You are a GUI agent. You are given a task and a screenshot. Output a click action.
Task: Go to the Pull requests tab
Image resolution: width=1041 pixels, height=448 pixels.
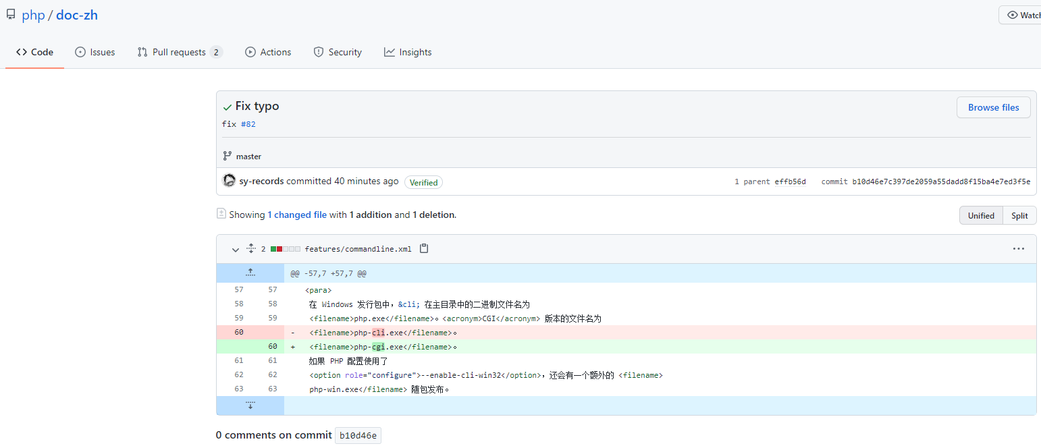[179, 52]
